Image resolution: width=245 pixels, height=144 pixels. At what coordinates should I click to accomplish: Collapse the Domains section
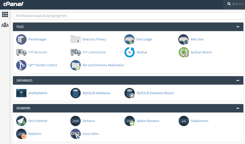(238, 108)
